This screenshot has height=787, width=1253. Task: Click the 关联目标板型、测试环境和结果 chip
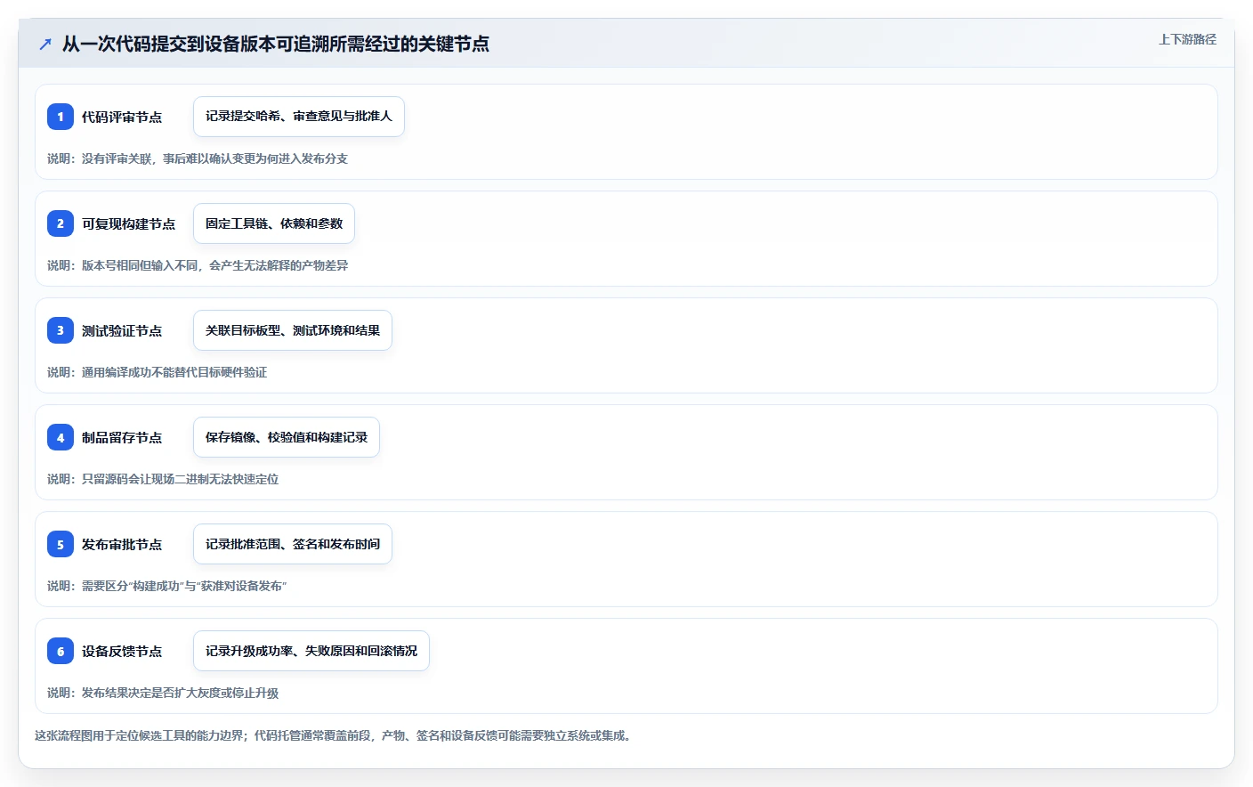[293, 330]
